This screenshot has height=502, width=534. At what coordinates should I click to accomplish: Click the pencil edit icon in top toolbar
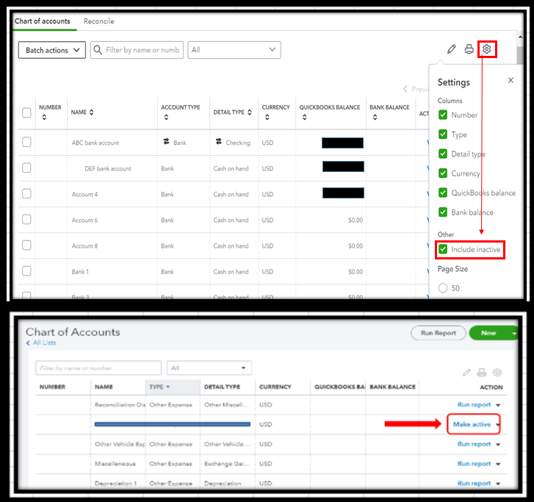(x=451, y=49)
